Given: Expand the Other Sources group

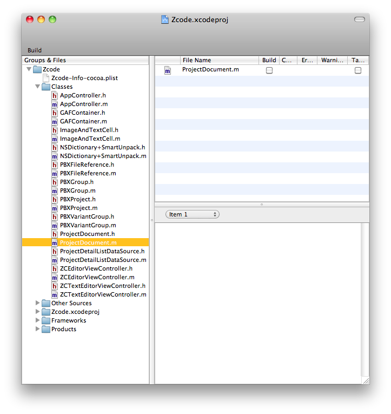Looking at the screenshot, I should [x=38, y=303].
